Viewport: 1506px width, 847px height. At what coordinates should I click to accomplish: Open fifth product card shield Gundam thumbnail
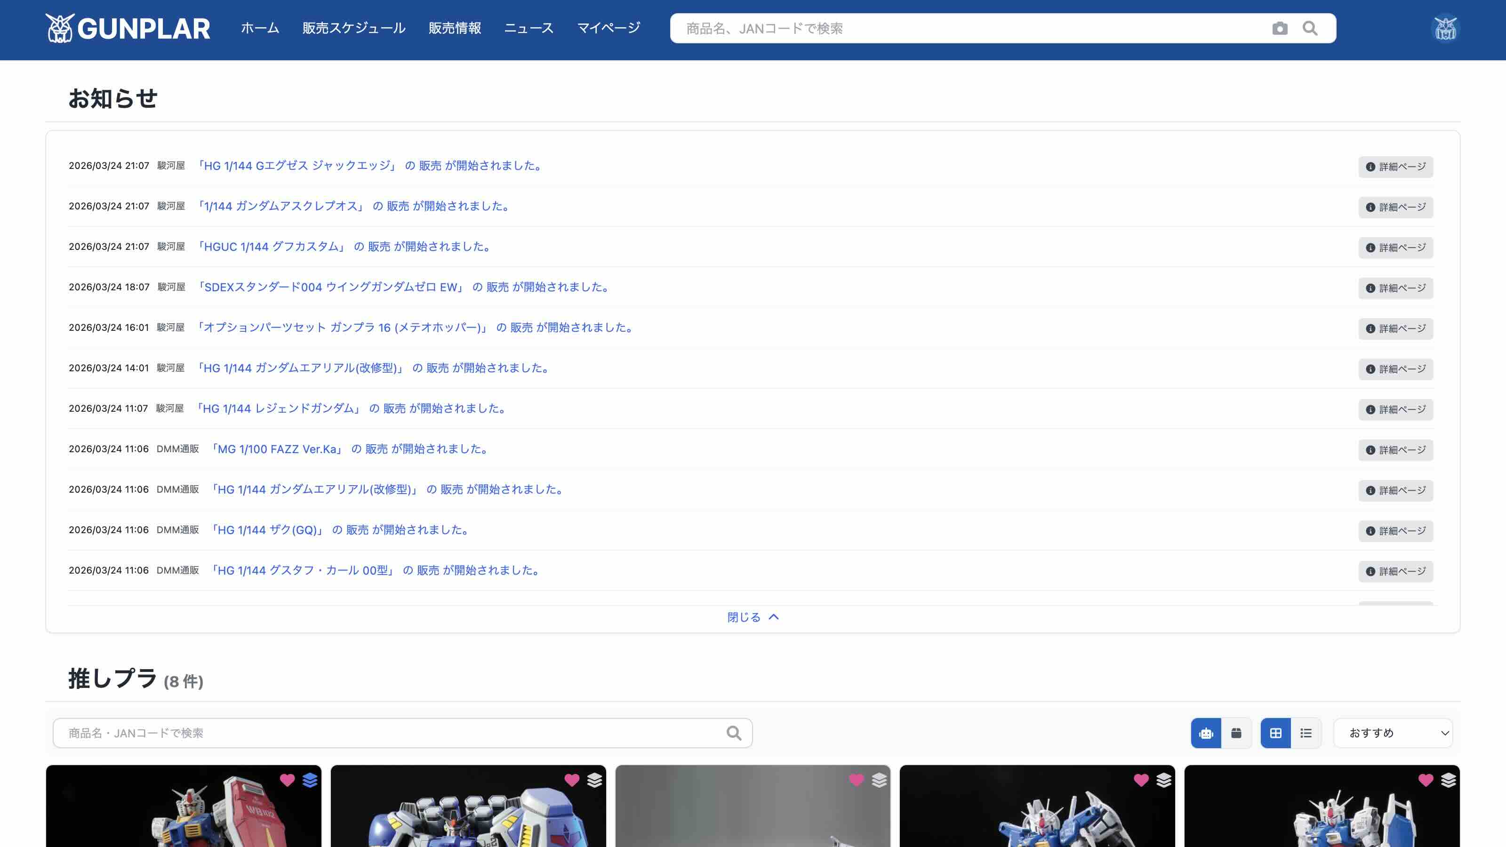(1322, 806)
